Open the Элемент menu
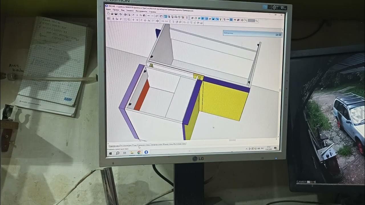Viewport: 365px width, 205px height. click(130, 11)
